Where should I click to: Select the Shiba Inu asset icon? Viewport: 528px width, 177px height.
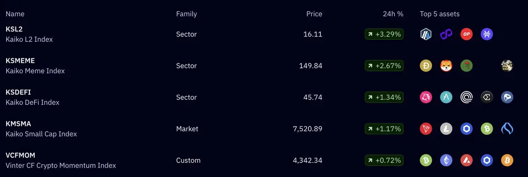(x=446, y=66)
